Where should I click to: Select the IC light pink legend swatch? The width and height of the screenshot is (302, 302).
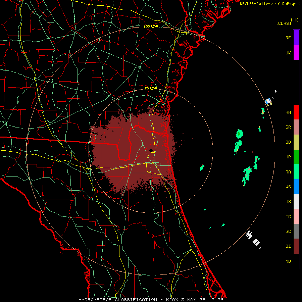(296, 216)
